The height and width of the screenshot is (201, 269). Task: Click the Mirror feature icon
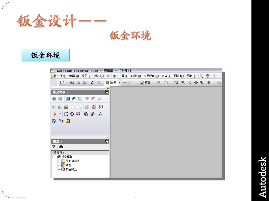click(x=78, y=114)
